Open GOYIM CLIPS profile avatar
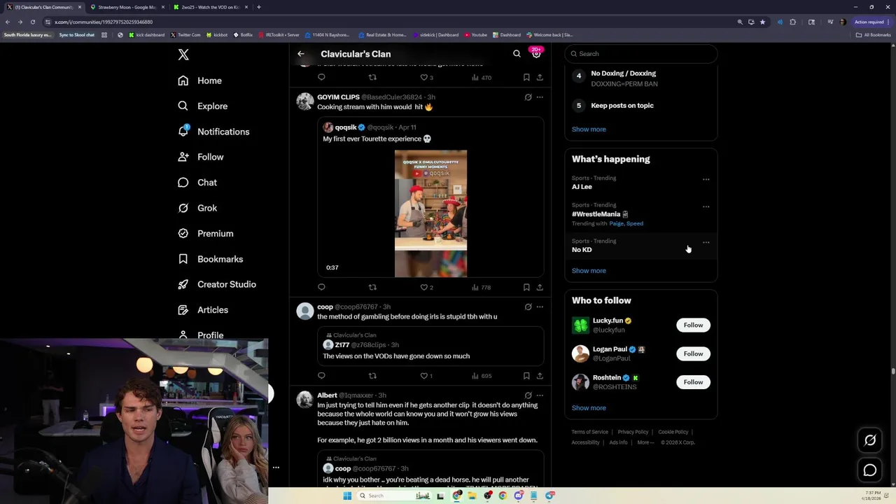 pos(305,101)
